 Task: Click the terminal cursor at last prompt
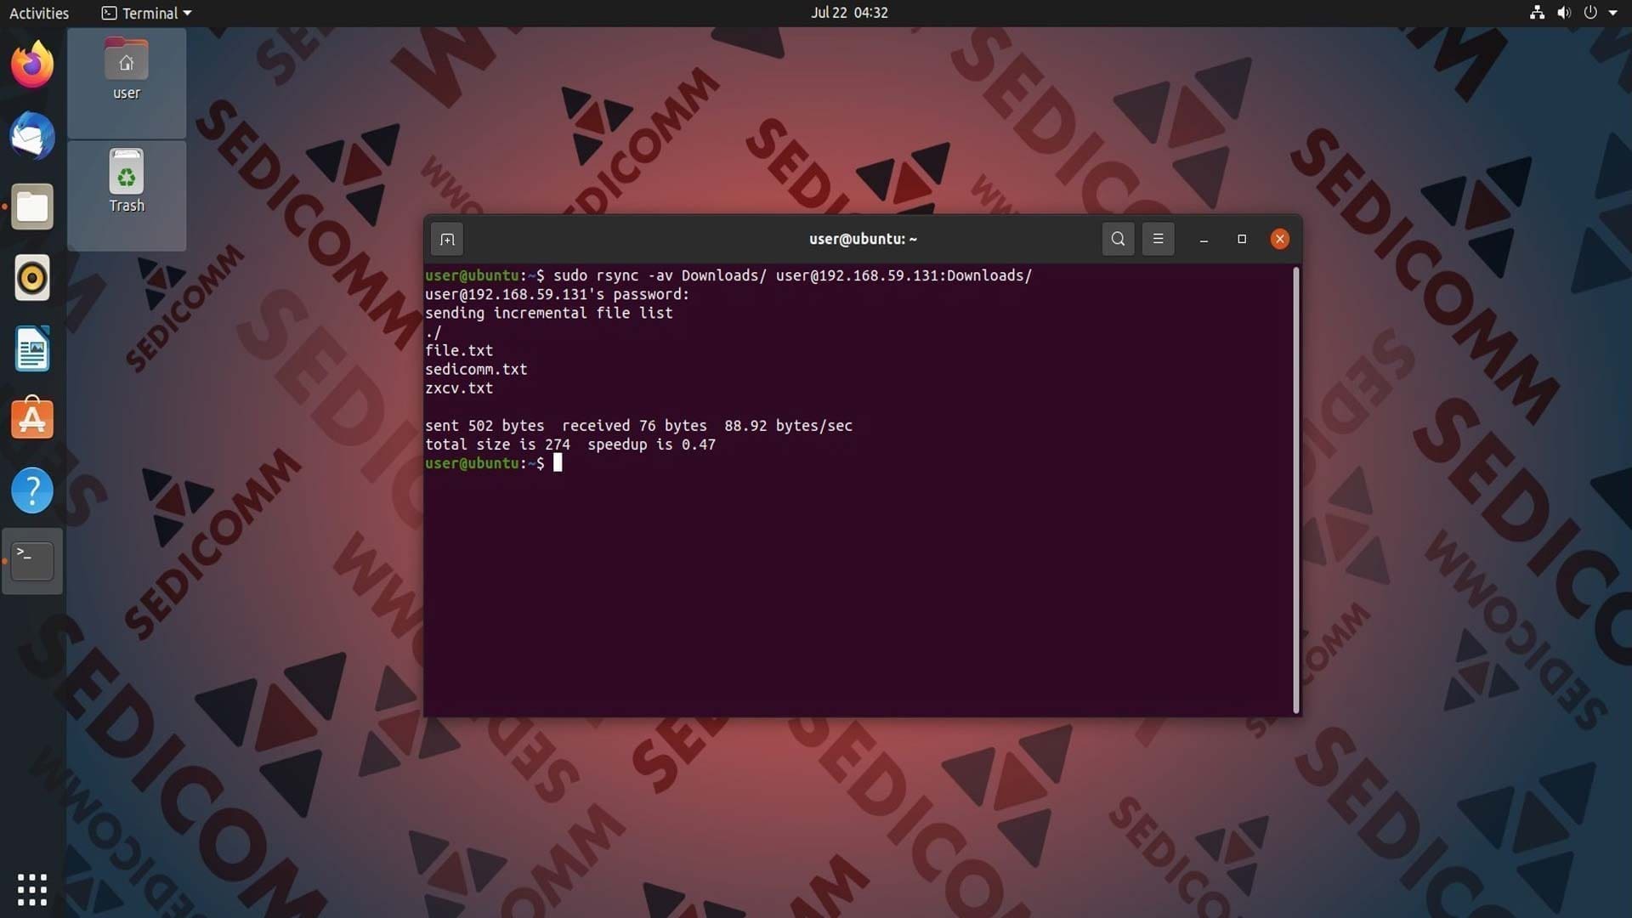(558, 463)
